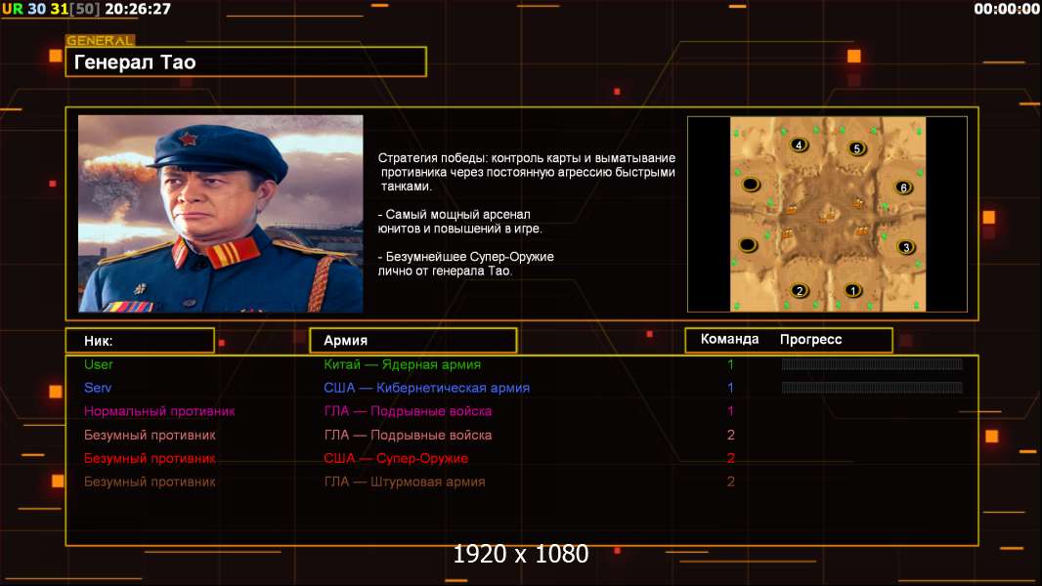The width and height of the screenshot is (1042, 586).
Task: Click the GENERAL label above the name
Action: click(101, 40)
